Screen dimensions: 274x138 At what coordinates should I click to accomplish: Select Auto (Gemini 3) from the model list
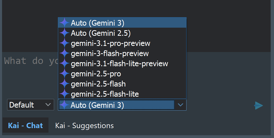pyautogui.click(x=122, y=23)
